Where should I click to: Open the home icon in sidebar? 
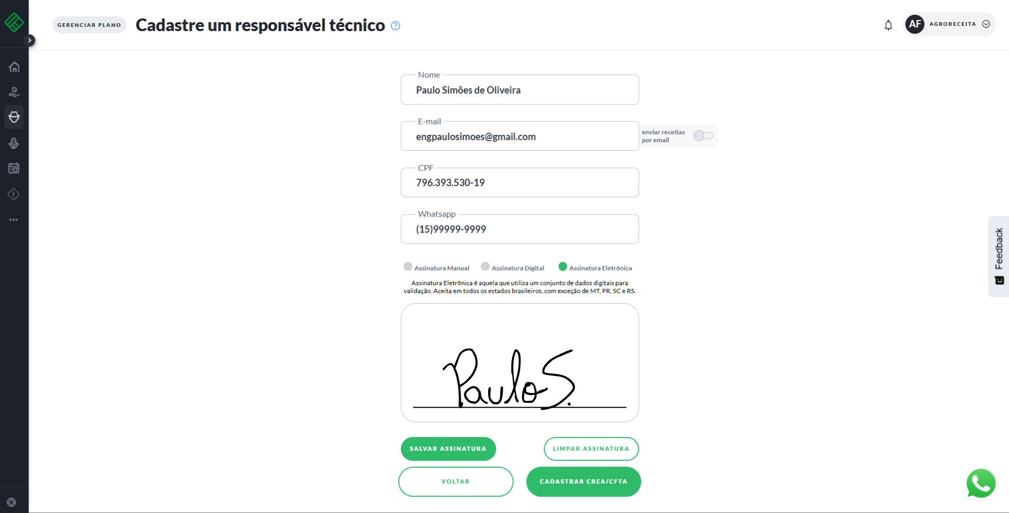14,67
